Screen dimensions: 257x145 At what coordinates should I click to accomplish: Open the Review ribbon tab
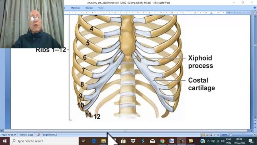pyautogui.click(x=89, y=8)
